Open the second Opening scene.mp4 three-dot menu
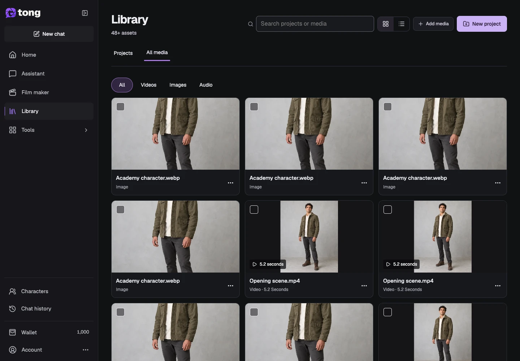520x361 pixels. (498, 286)
